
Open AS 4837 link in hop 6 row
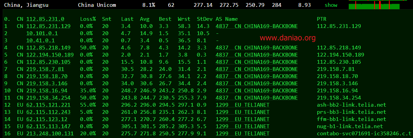tap(257, 62)
